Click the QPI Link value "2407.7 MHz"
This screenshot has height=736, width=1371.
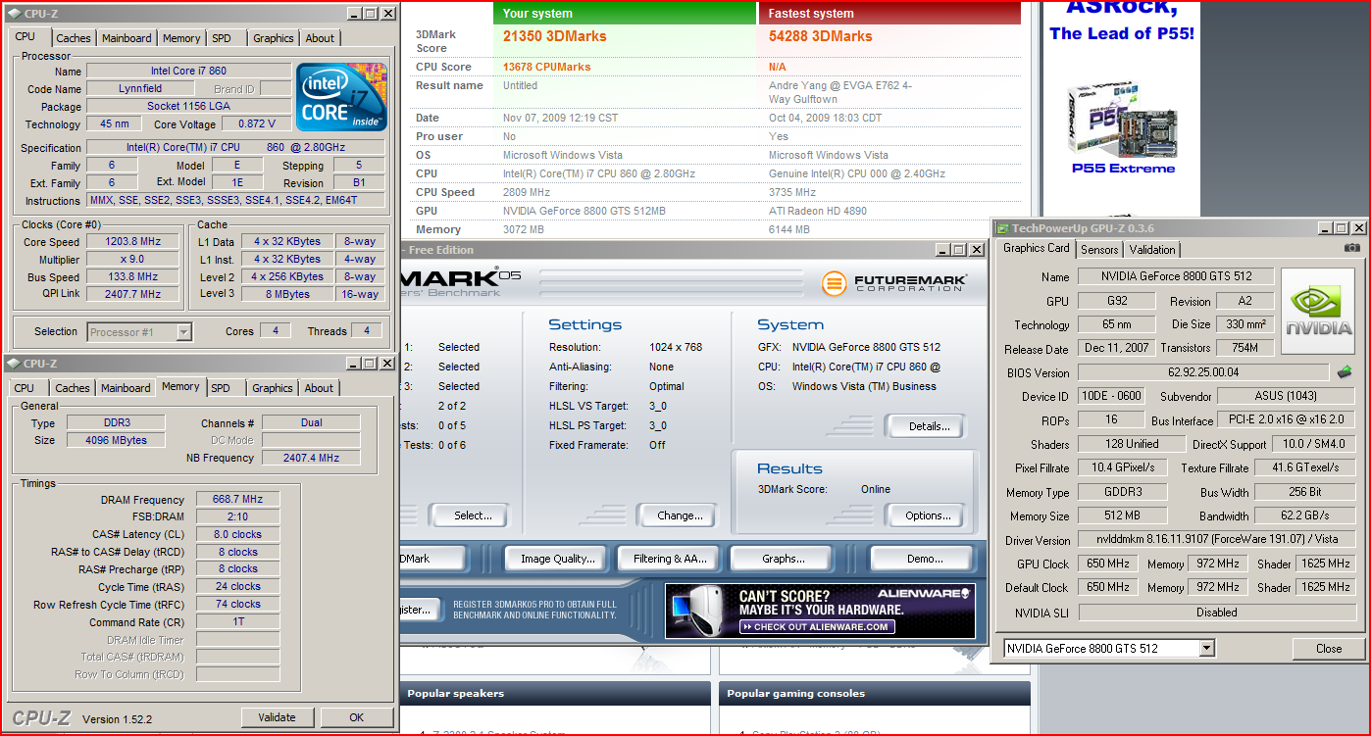point(132,294)
